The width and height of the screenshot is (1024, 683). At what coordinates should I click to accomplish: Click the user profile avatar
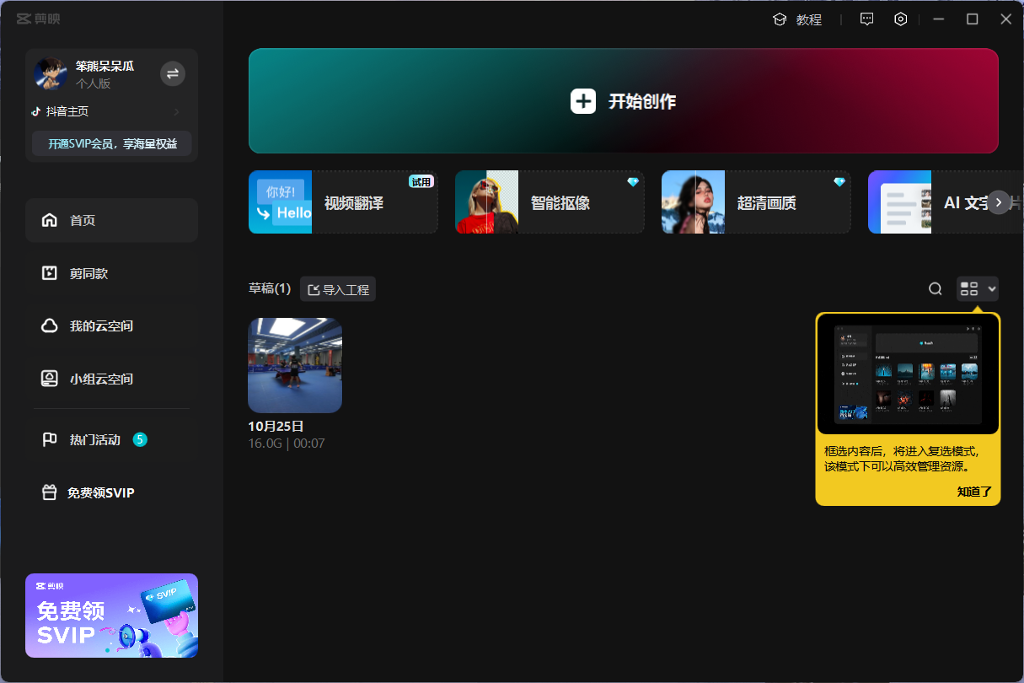click(x=51, y=74)
